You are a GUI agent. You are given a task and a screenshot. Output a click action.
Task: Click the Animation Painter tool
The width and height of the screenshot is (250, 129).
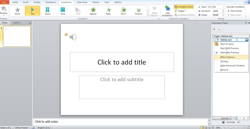point(185,15)
